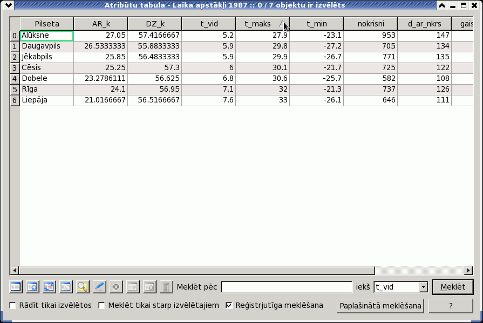The width and height of the screenshot is (483, 323).
Task: Click the 7.6 t_vid cell
Action: point(209,100)
